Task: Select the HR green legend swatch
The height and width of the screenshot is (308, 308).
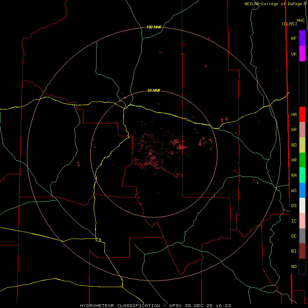Action: click(x=302, y=160)
